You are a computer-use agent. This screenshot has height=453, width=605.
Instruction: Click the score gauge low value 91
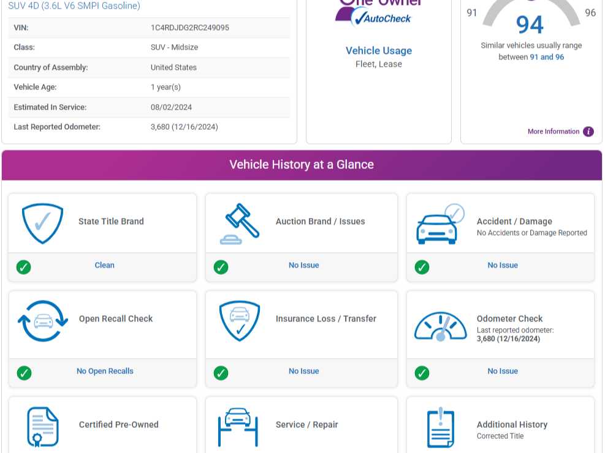point(471,13)
